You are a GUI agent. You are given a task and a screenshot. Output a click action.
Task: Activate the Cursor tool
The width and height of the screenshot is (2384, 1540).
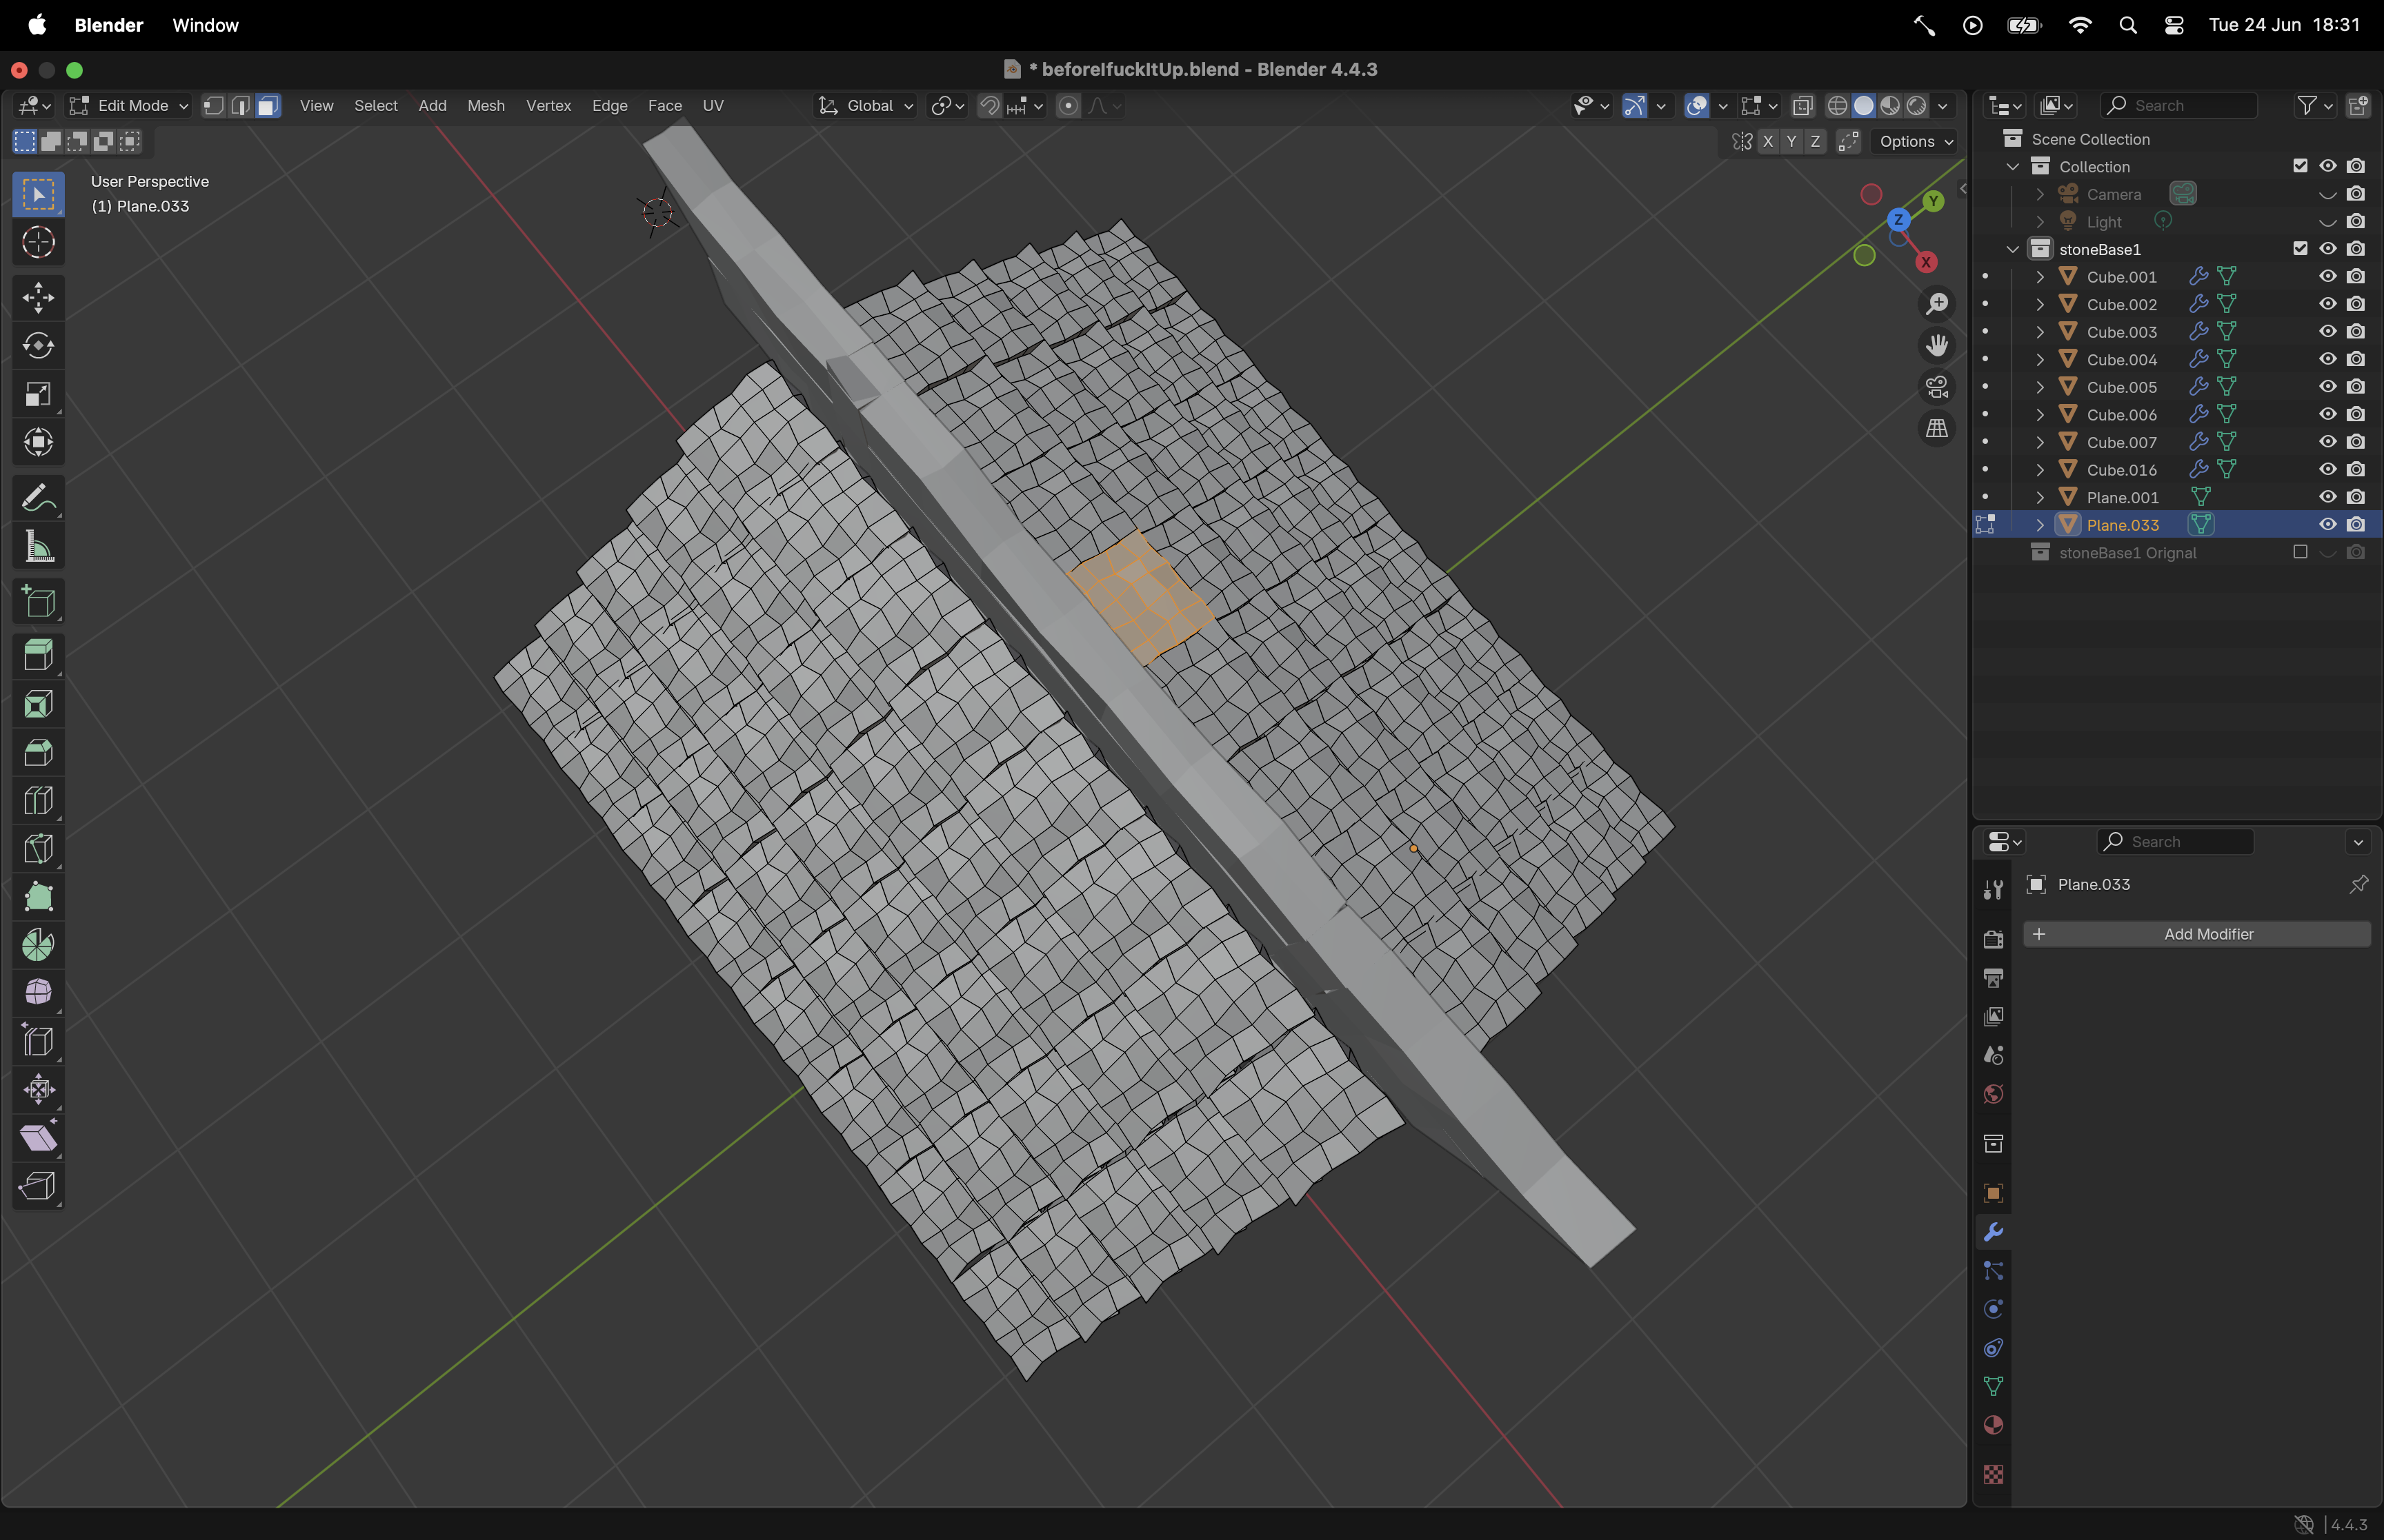(38, 243)
